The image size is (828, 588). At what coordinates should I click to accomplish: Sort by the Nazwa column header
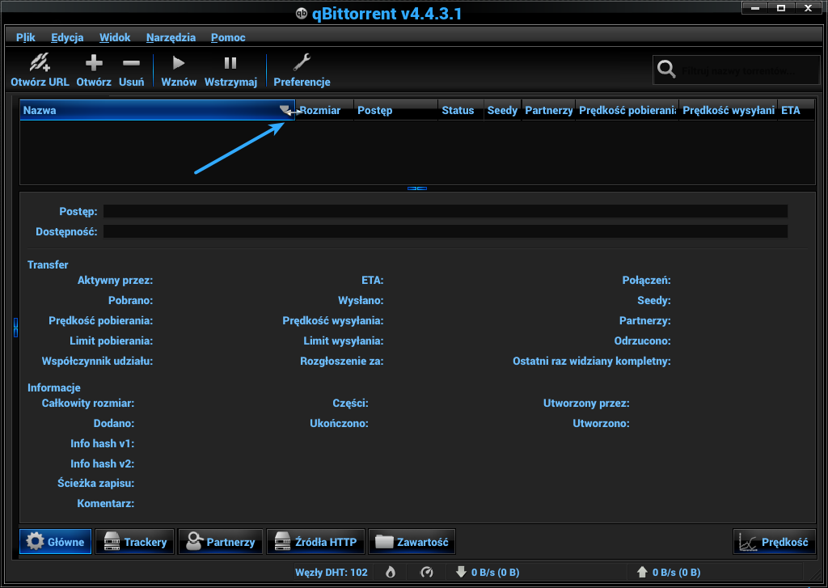(x=157, y=111)
